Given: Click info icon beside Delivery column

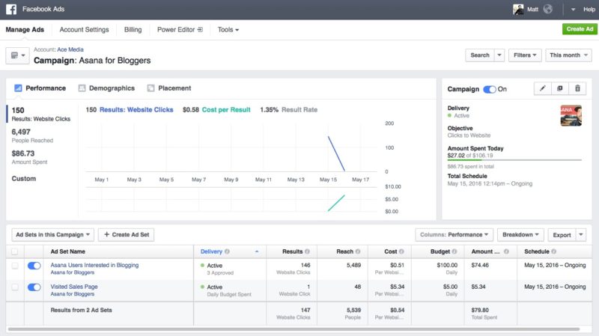Looking at the screenshot, I should pos(227,251).
